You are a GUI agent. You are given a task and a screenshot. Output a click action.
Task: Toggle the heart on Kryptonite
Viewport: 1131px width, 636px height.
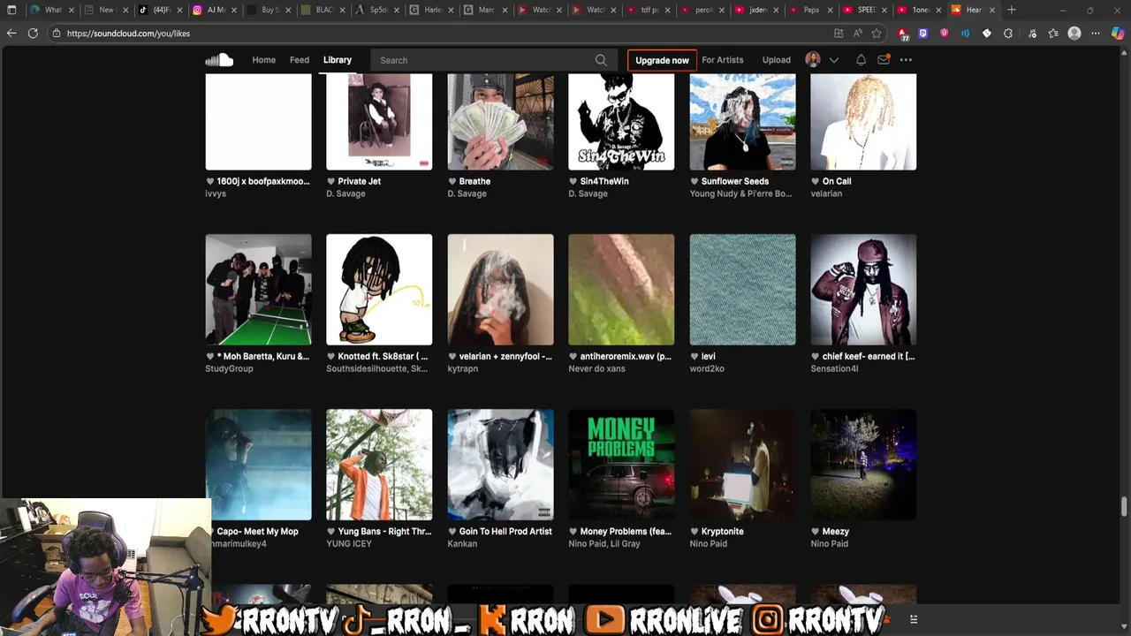tap(695, 531)
